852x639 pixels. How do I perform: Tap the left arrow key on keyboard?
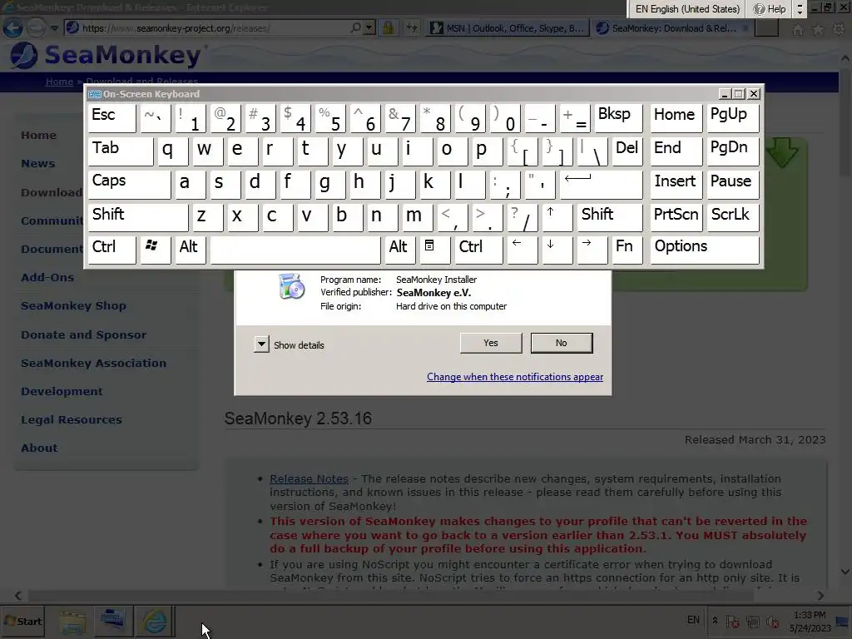(523, 250)
